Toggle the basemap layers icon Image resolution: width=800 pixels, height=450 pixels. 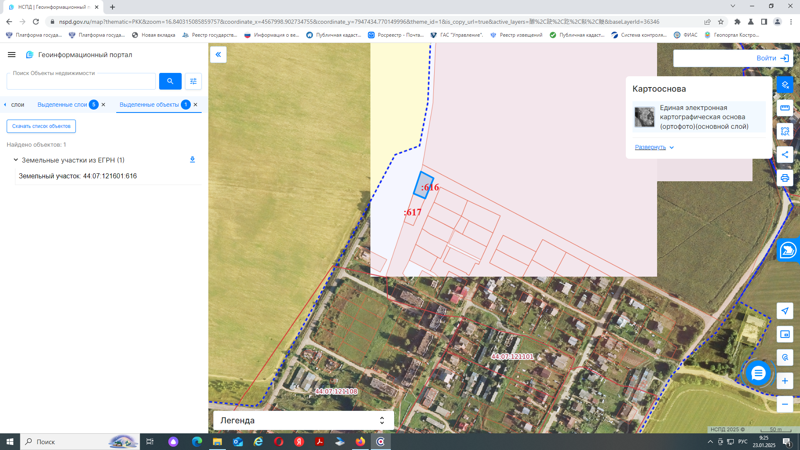(785, 85)
